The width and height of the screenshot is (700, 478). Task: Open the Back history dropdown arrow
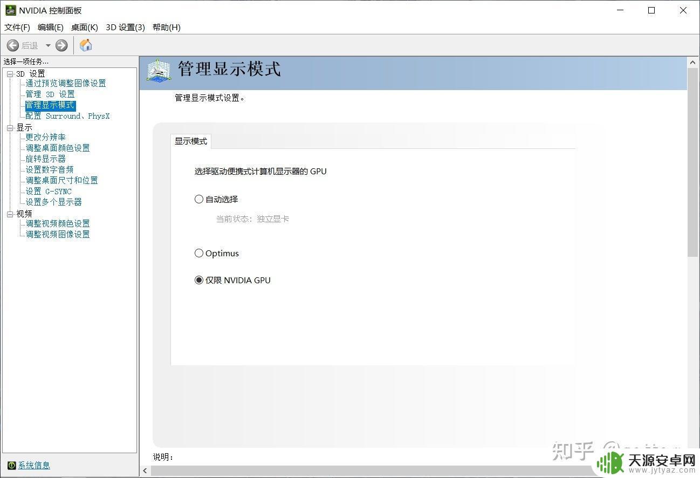tap(48, 45)
